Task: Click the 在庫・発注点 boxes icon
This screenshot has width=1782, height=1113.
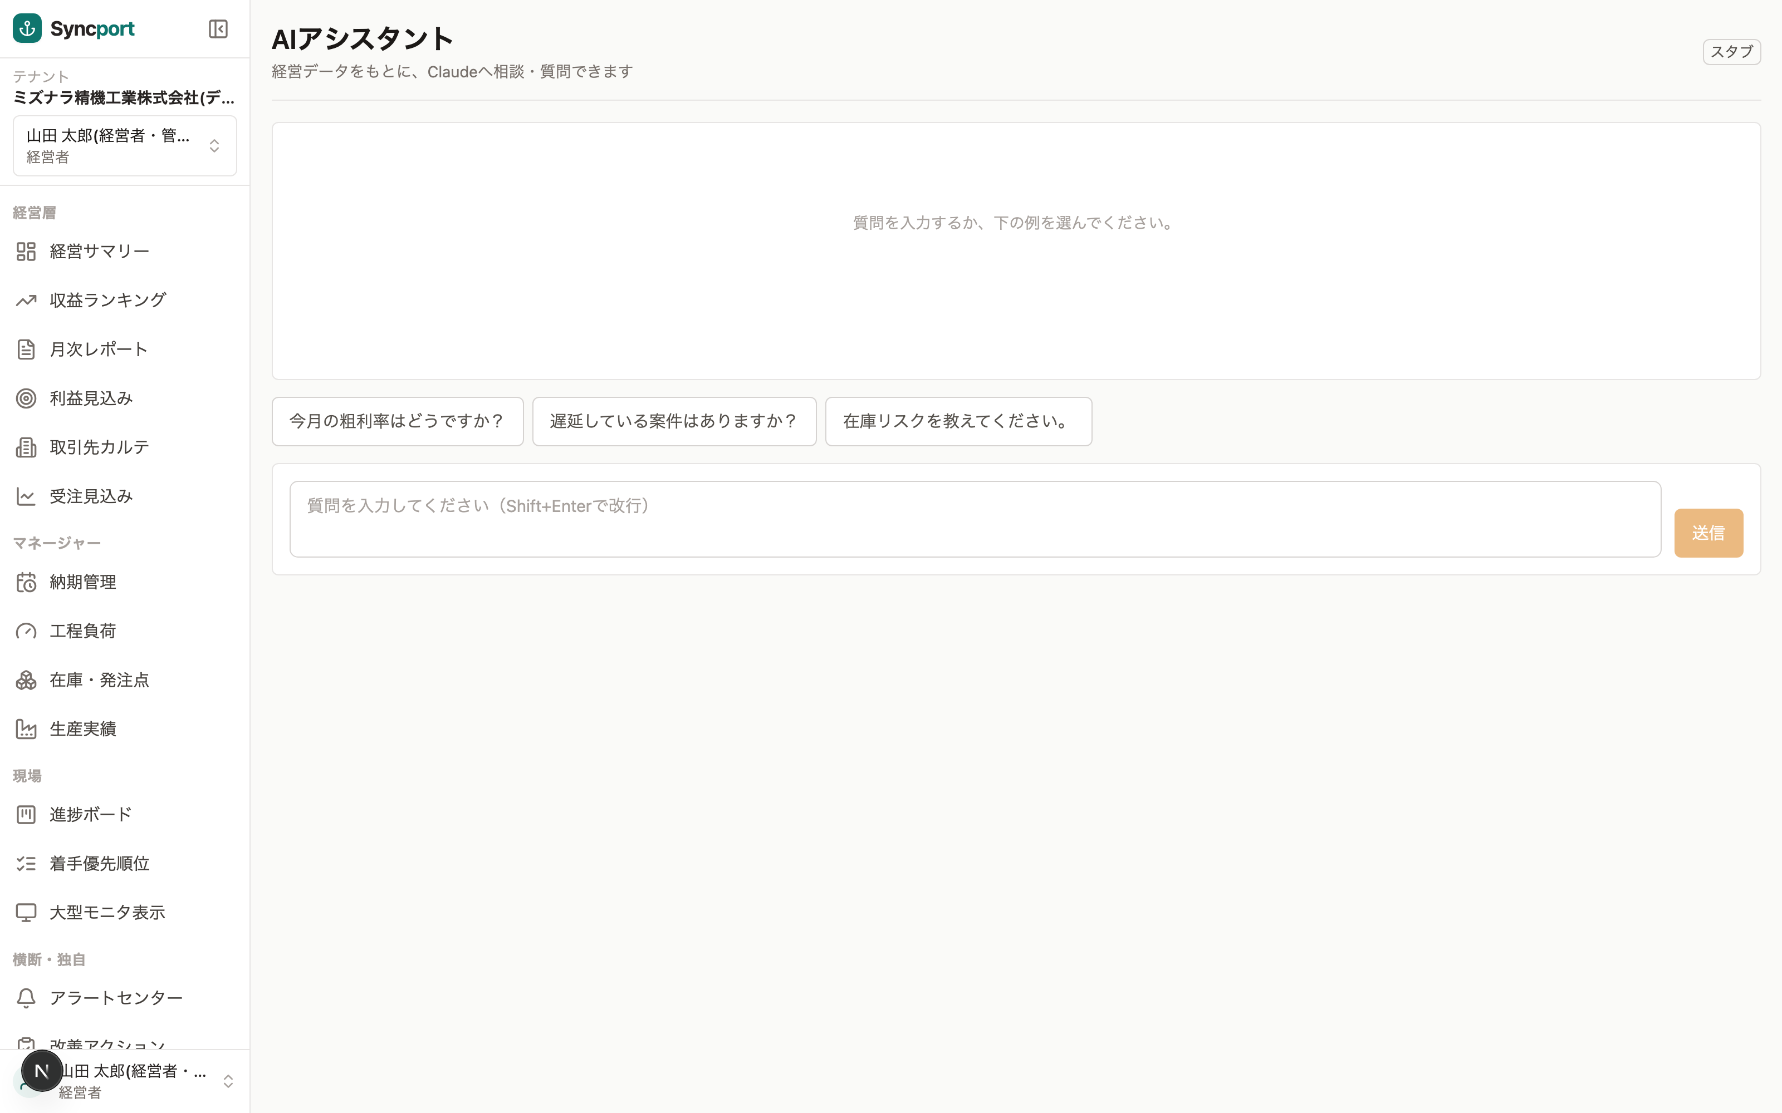Action: click(x=26, y=680)
